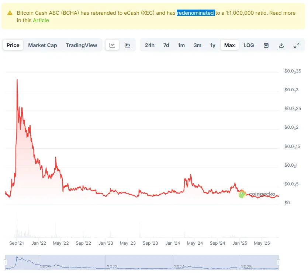Screen dimensions: 308x273
Task: Open the Article link in the notice
Action: (41, 20)
